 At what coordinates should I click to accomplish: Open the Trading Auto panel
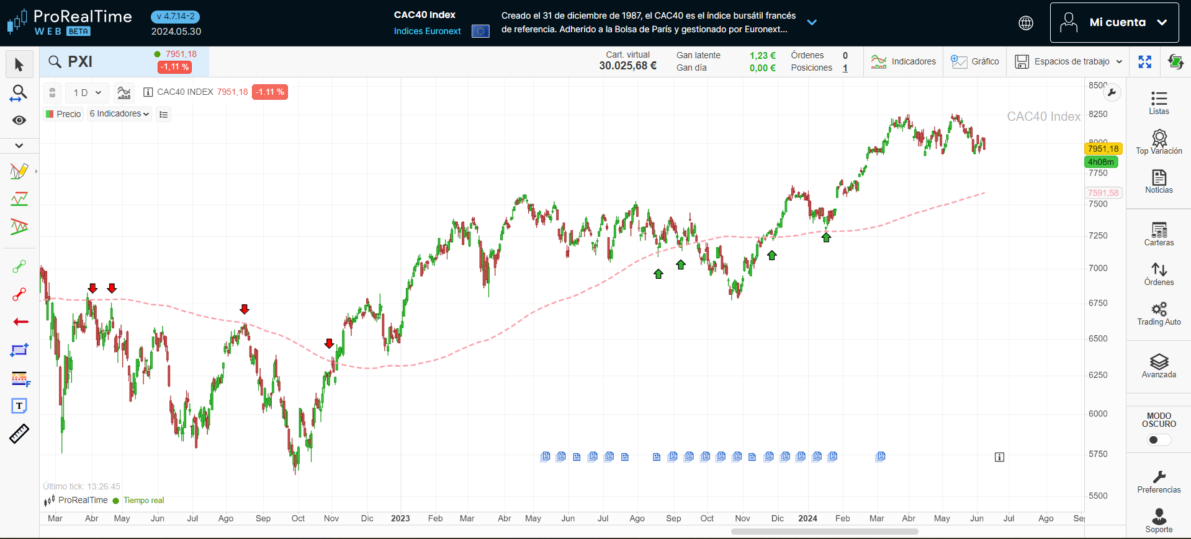pyautogui.click(x=1159, y=313)
